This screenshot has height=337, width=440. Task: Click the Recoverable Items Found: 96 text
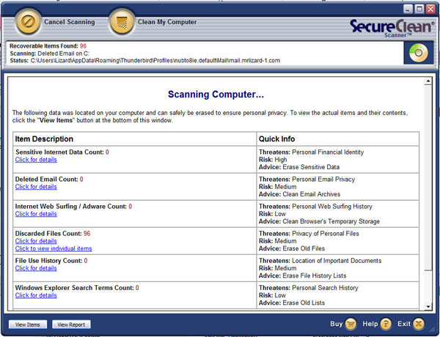click(48, 46)
